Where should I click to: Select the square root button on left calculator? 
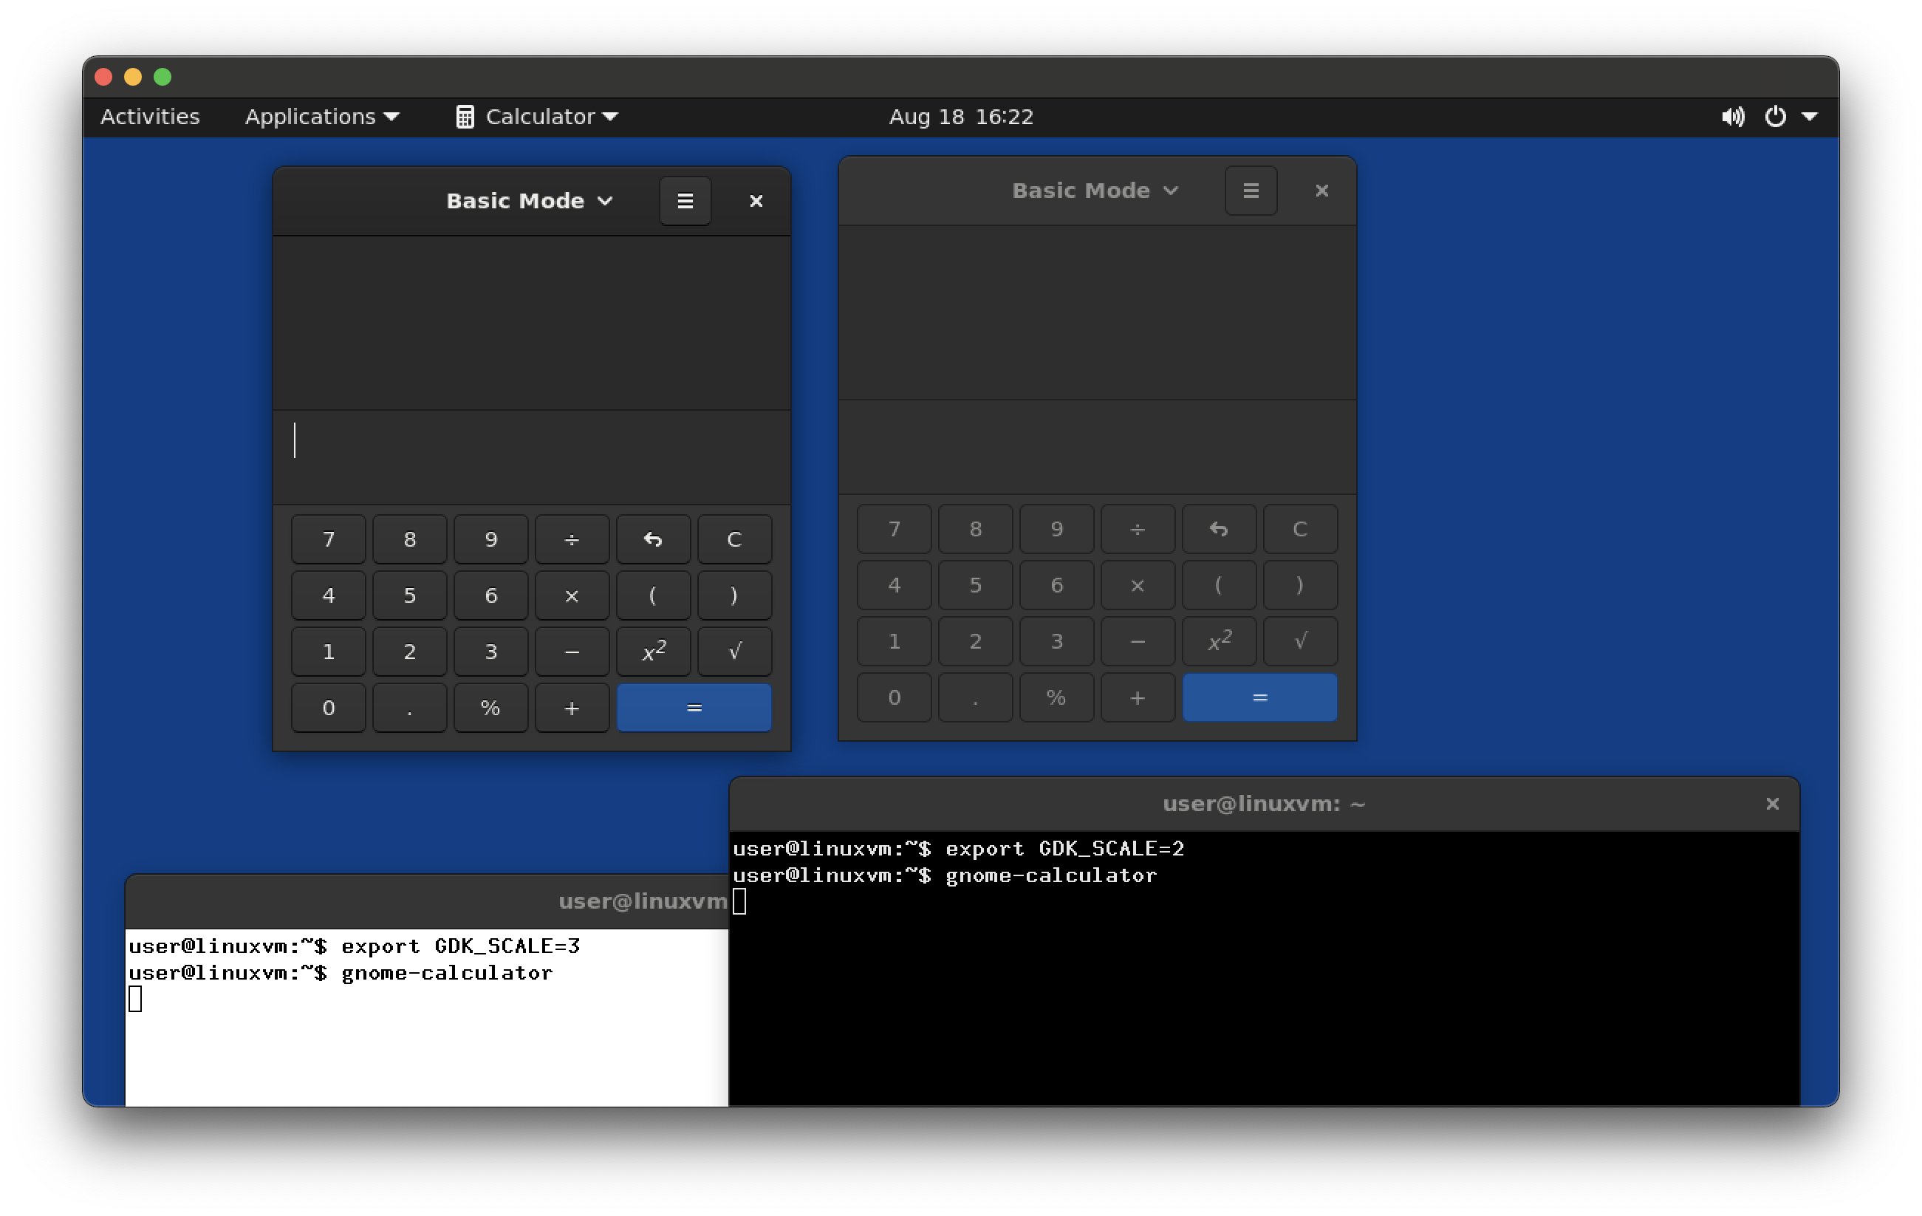tap(733, 652)
